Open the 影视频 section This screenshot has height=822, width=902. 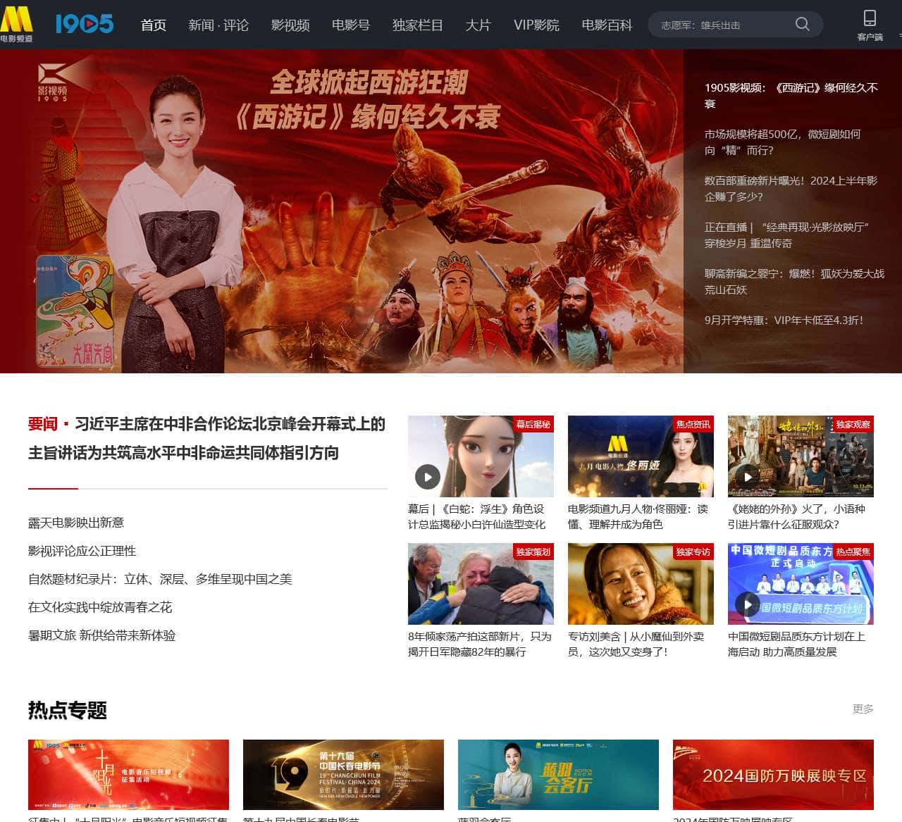[x=290, y=25]
